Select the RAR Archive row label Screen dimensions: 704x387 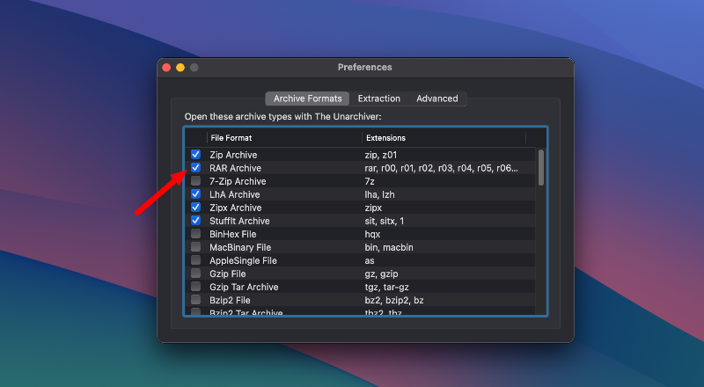coord(235,168)
